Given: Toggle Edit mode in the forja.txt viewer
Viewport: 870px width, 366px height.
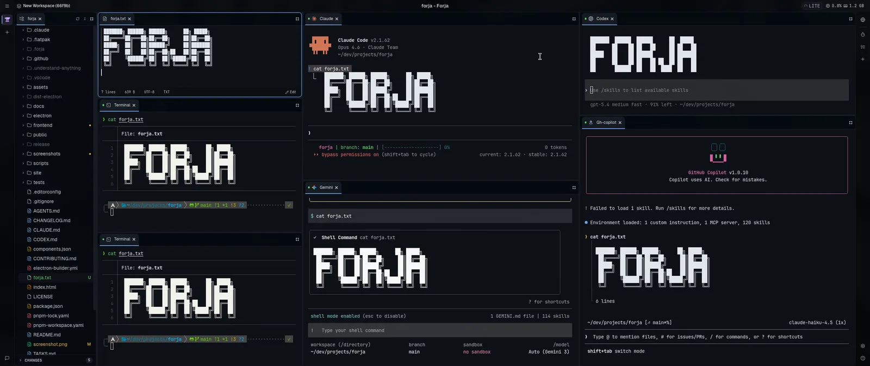Looking at the screenshot, I should tap(291, 92).
